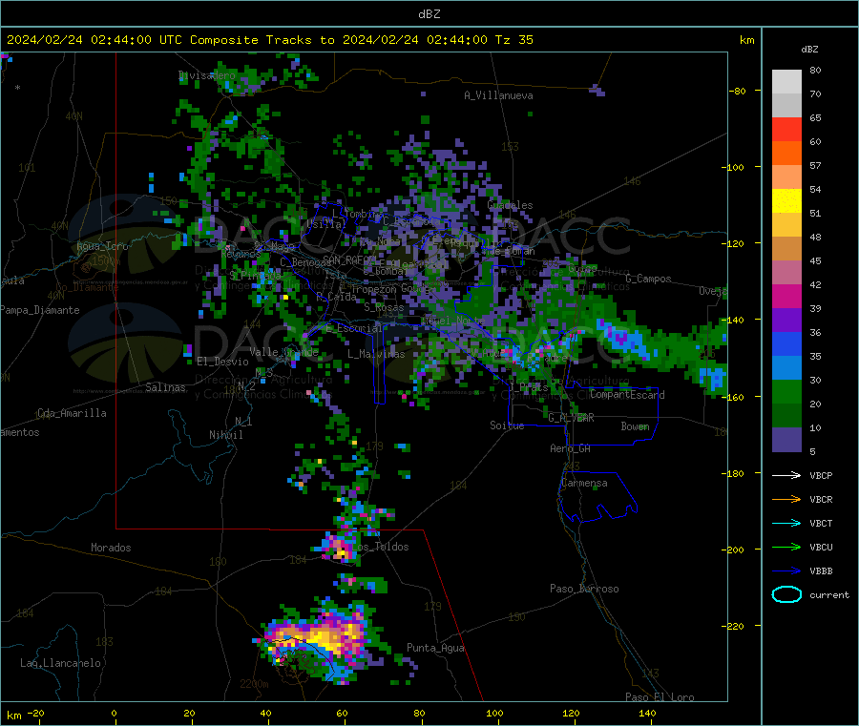The image size is (859, 726).
Task: Click the Lag.Llancanelo map label
Action: 61,663
